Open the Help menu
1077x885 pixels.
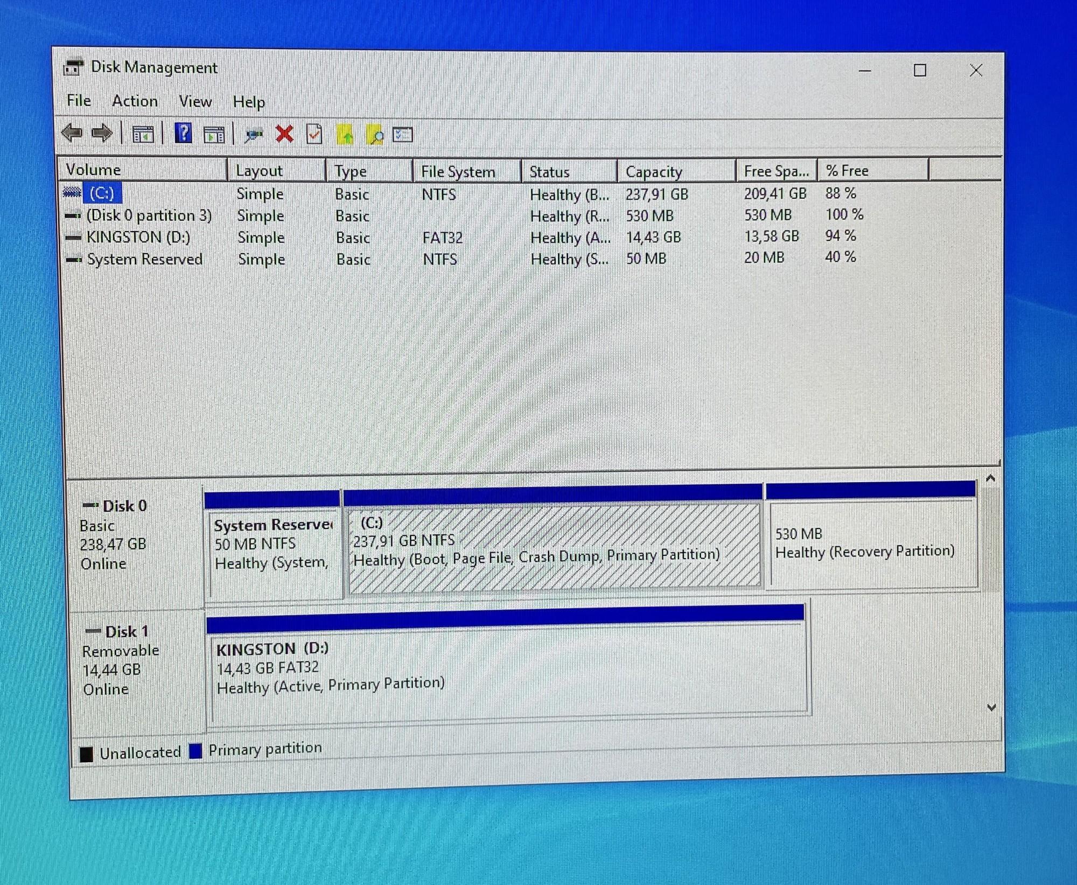(248, 102)
